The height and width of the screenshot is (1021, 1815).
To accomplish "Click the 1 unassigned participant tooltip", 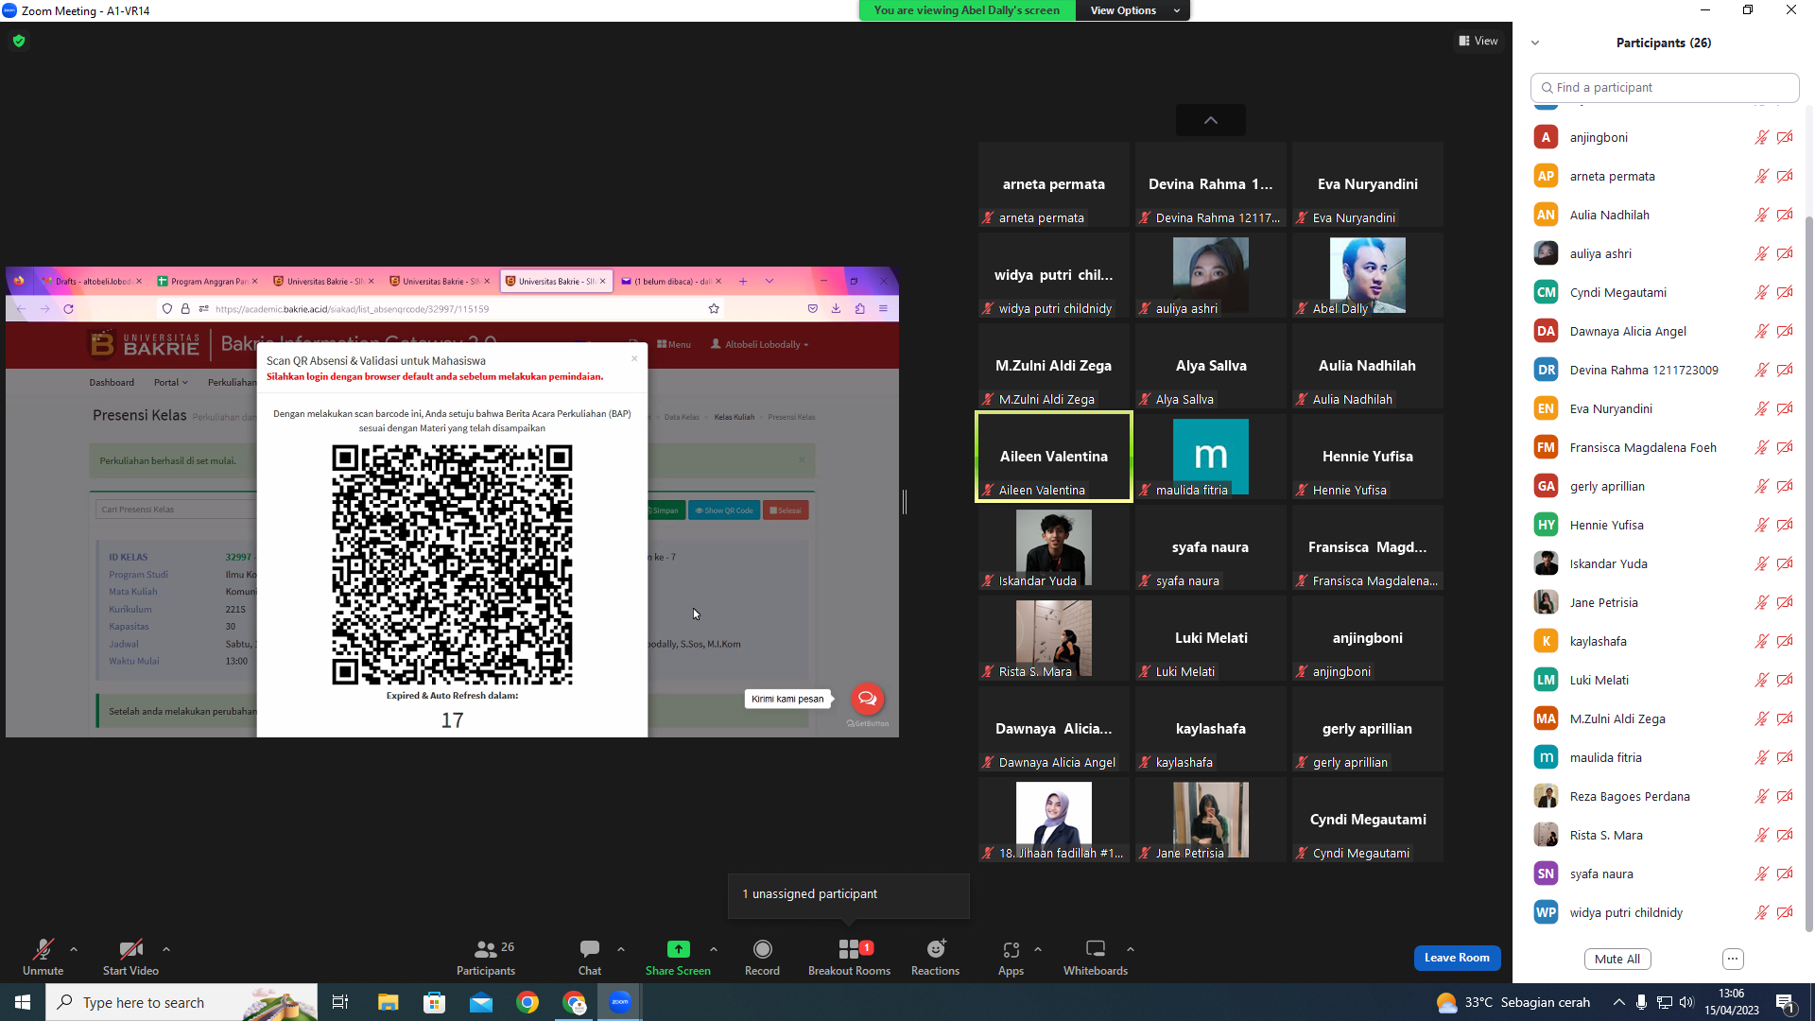I will point(848,894).
